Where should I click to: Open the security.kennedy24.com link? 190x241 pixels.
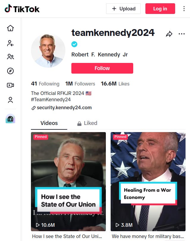pyautogui.click(x=64, y=108)
